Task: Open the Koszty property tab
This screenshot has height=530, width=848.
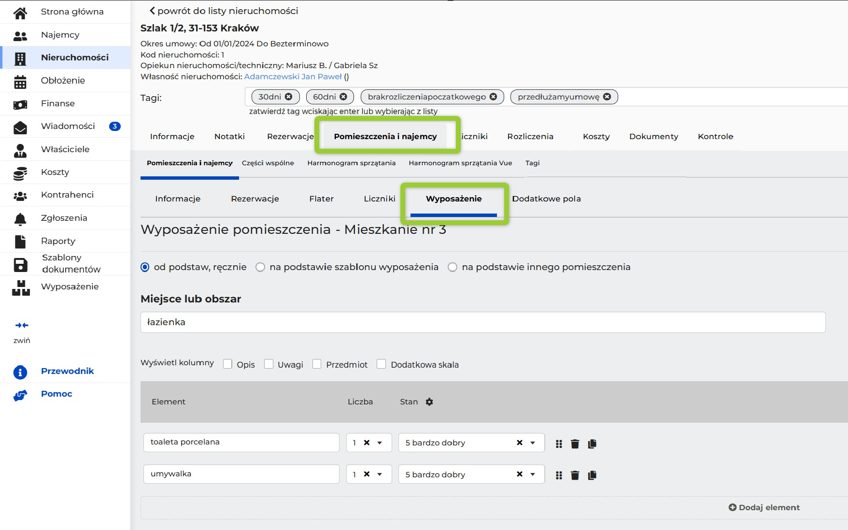Action: (x=596, y=137)
